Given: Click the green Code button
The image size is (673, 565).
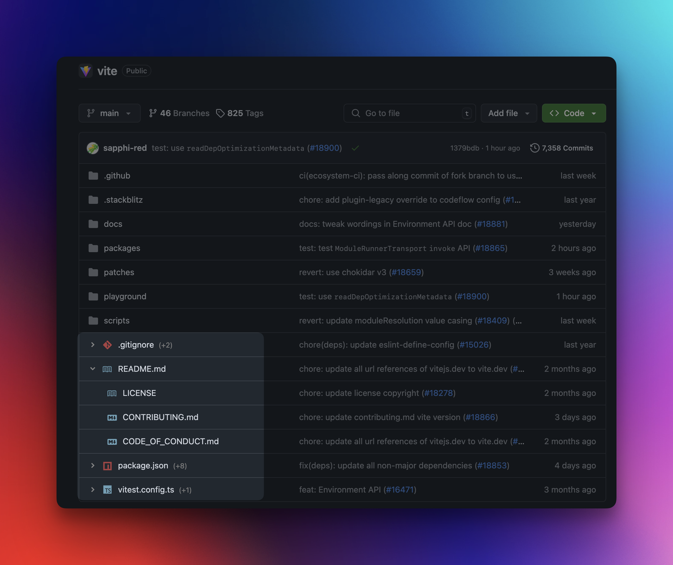Looking at the screenshot, I should (x=573, y=113).
